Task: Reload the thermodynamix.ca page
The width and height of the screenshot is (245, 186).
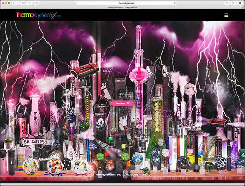Action: (x=174, y=3)
